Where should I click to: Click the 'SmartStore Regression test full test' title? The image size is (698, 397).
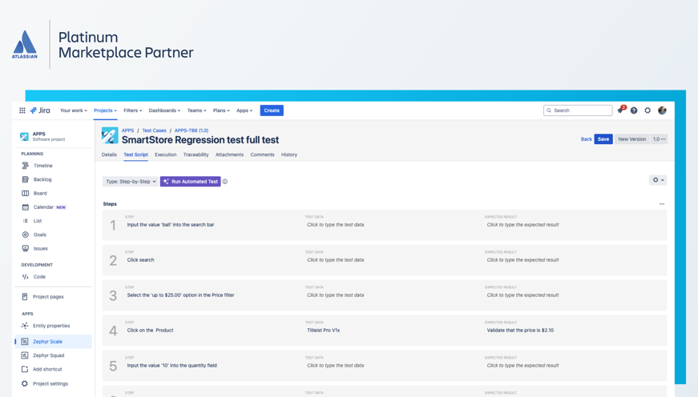click(200, 139)
